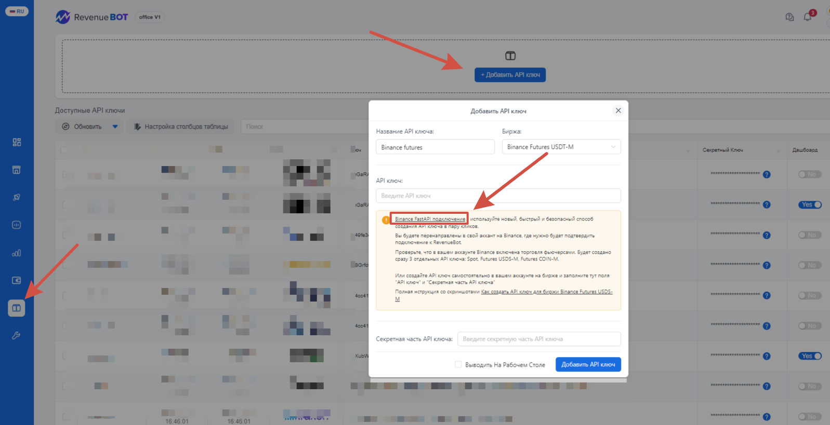Open the help chat icon in header
Image resolution: width=830 pixels, height=425 pixels.
click(789, 17)
